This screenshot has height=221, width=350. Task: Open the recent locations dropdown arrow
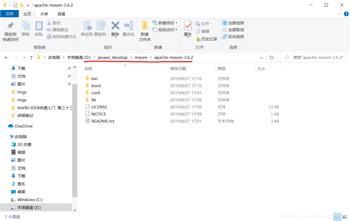25,57
